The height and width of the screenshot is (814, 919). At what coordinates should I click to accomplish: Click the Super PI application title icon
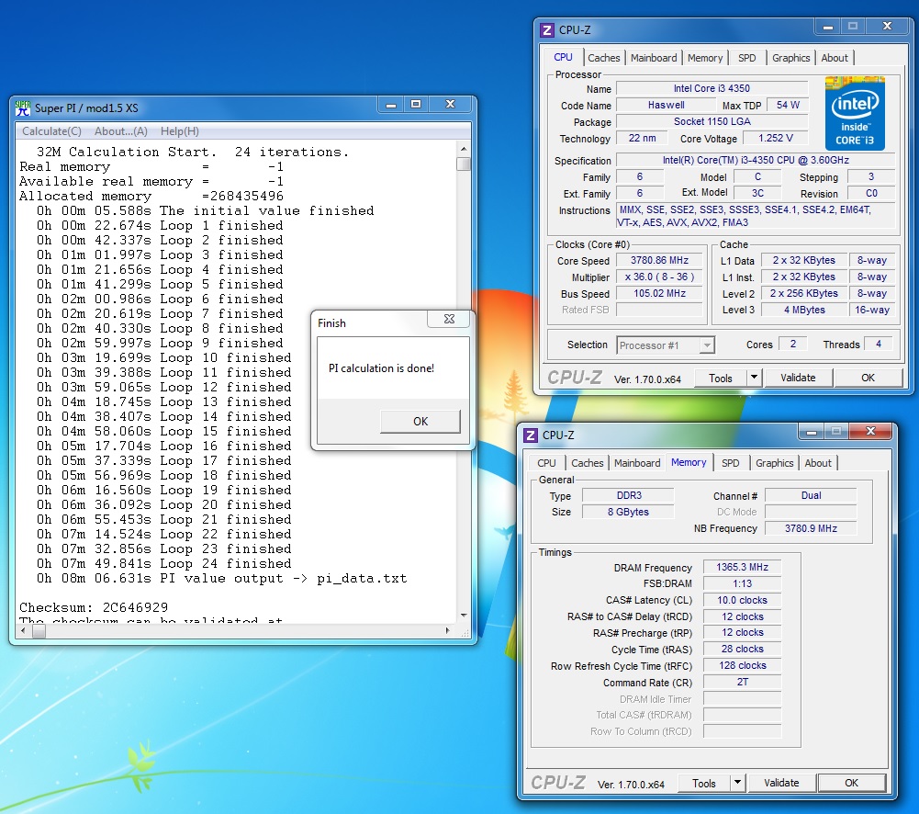coord(23,107)
